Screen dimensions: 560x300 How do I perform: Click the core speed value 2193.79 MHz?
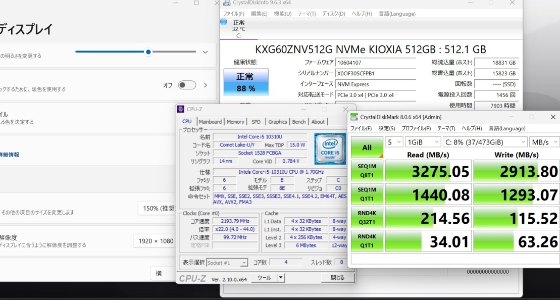tap(235, 221)
